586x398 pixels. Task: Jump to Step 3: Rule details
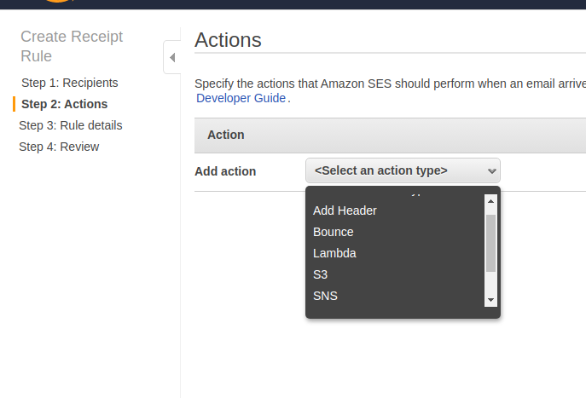point(71,125)
